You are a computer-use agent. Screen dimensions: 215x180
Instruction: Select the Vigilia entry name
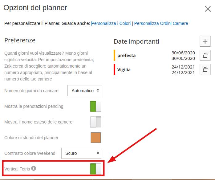click(124, 70)
